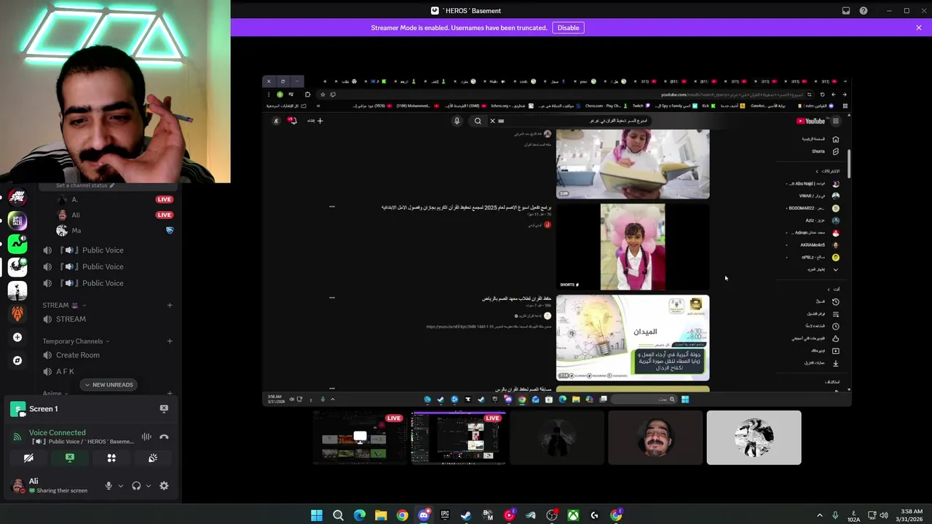Open the Discord help icon in title bar
The width and height of the screenshot is (932, 524).
click(x=864, y=11)
